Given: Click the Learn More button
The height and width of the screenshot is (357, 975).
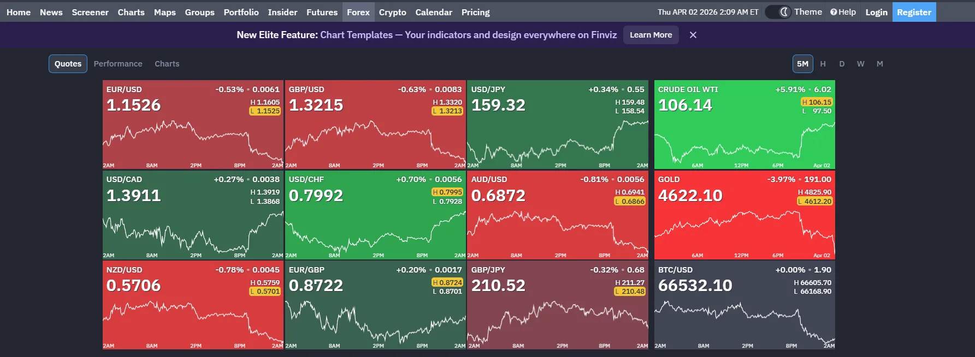Looking at the screenshot, I should pyautogui.click(x=651, y=34).
